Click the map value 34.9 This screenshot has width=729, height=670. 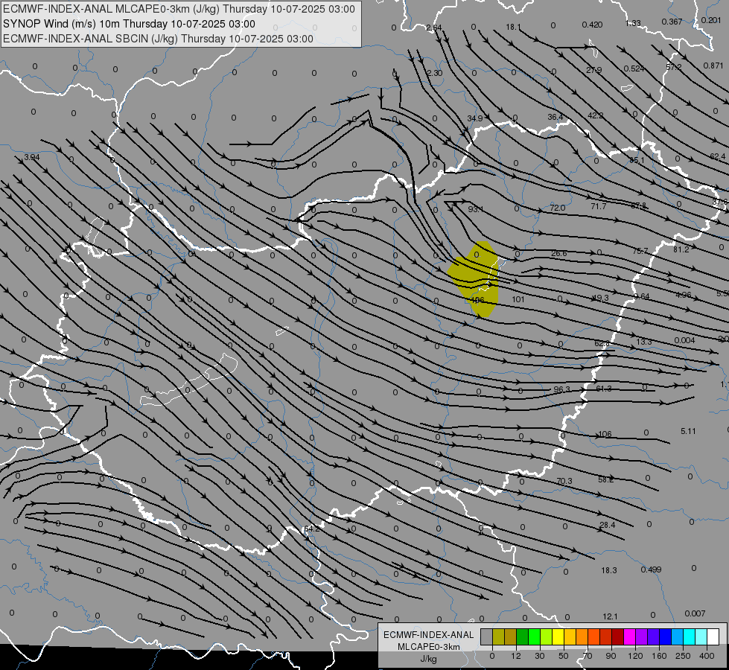point(474,118)
